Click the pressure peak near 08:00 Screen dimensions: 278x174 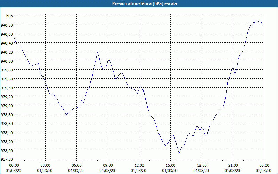click(98, 52)
